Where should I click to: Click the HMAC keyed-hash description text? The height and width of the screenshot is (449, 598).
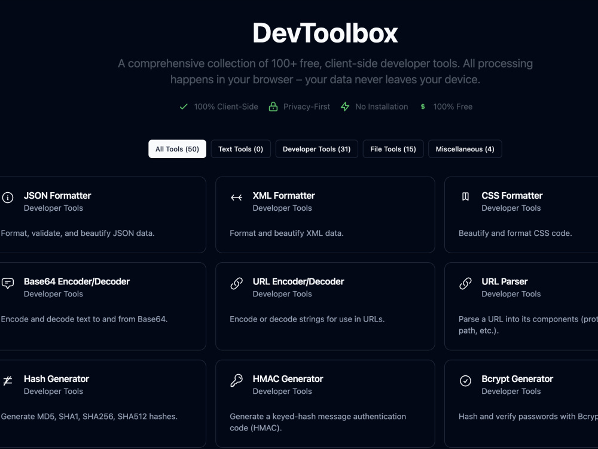coord(318,422)
